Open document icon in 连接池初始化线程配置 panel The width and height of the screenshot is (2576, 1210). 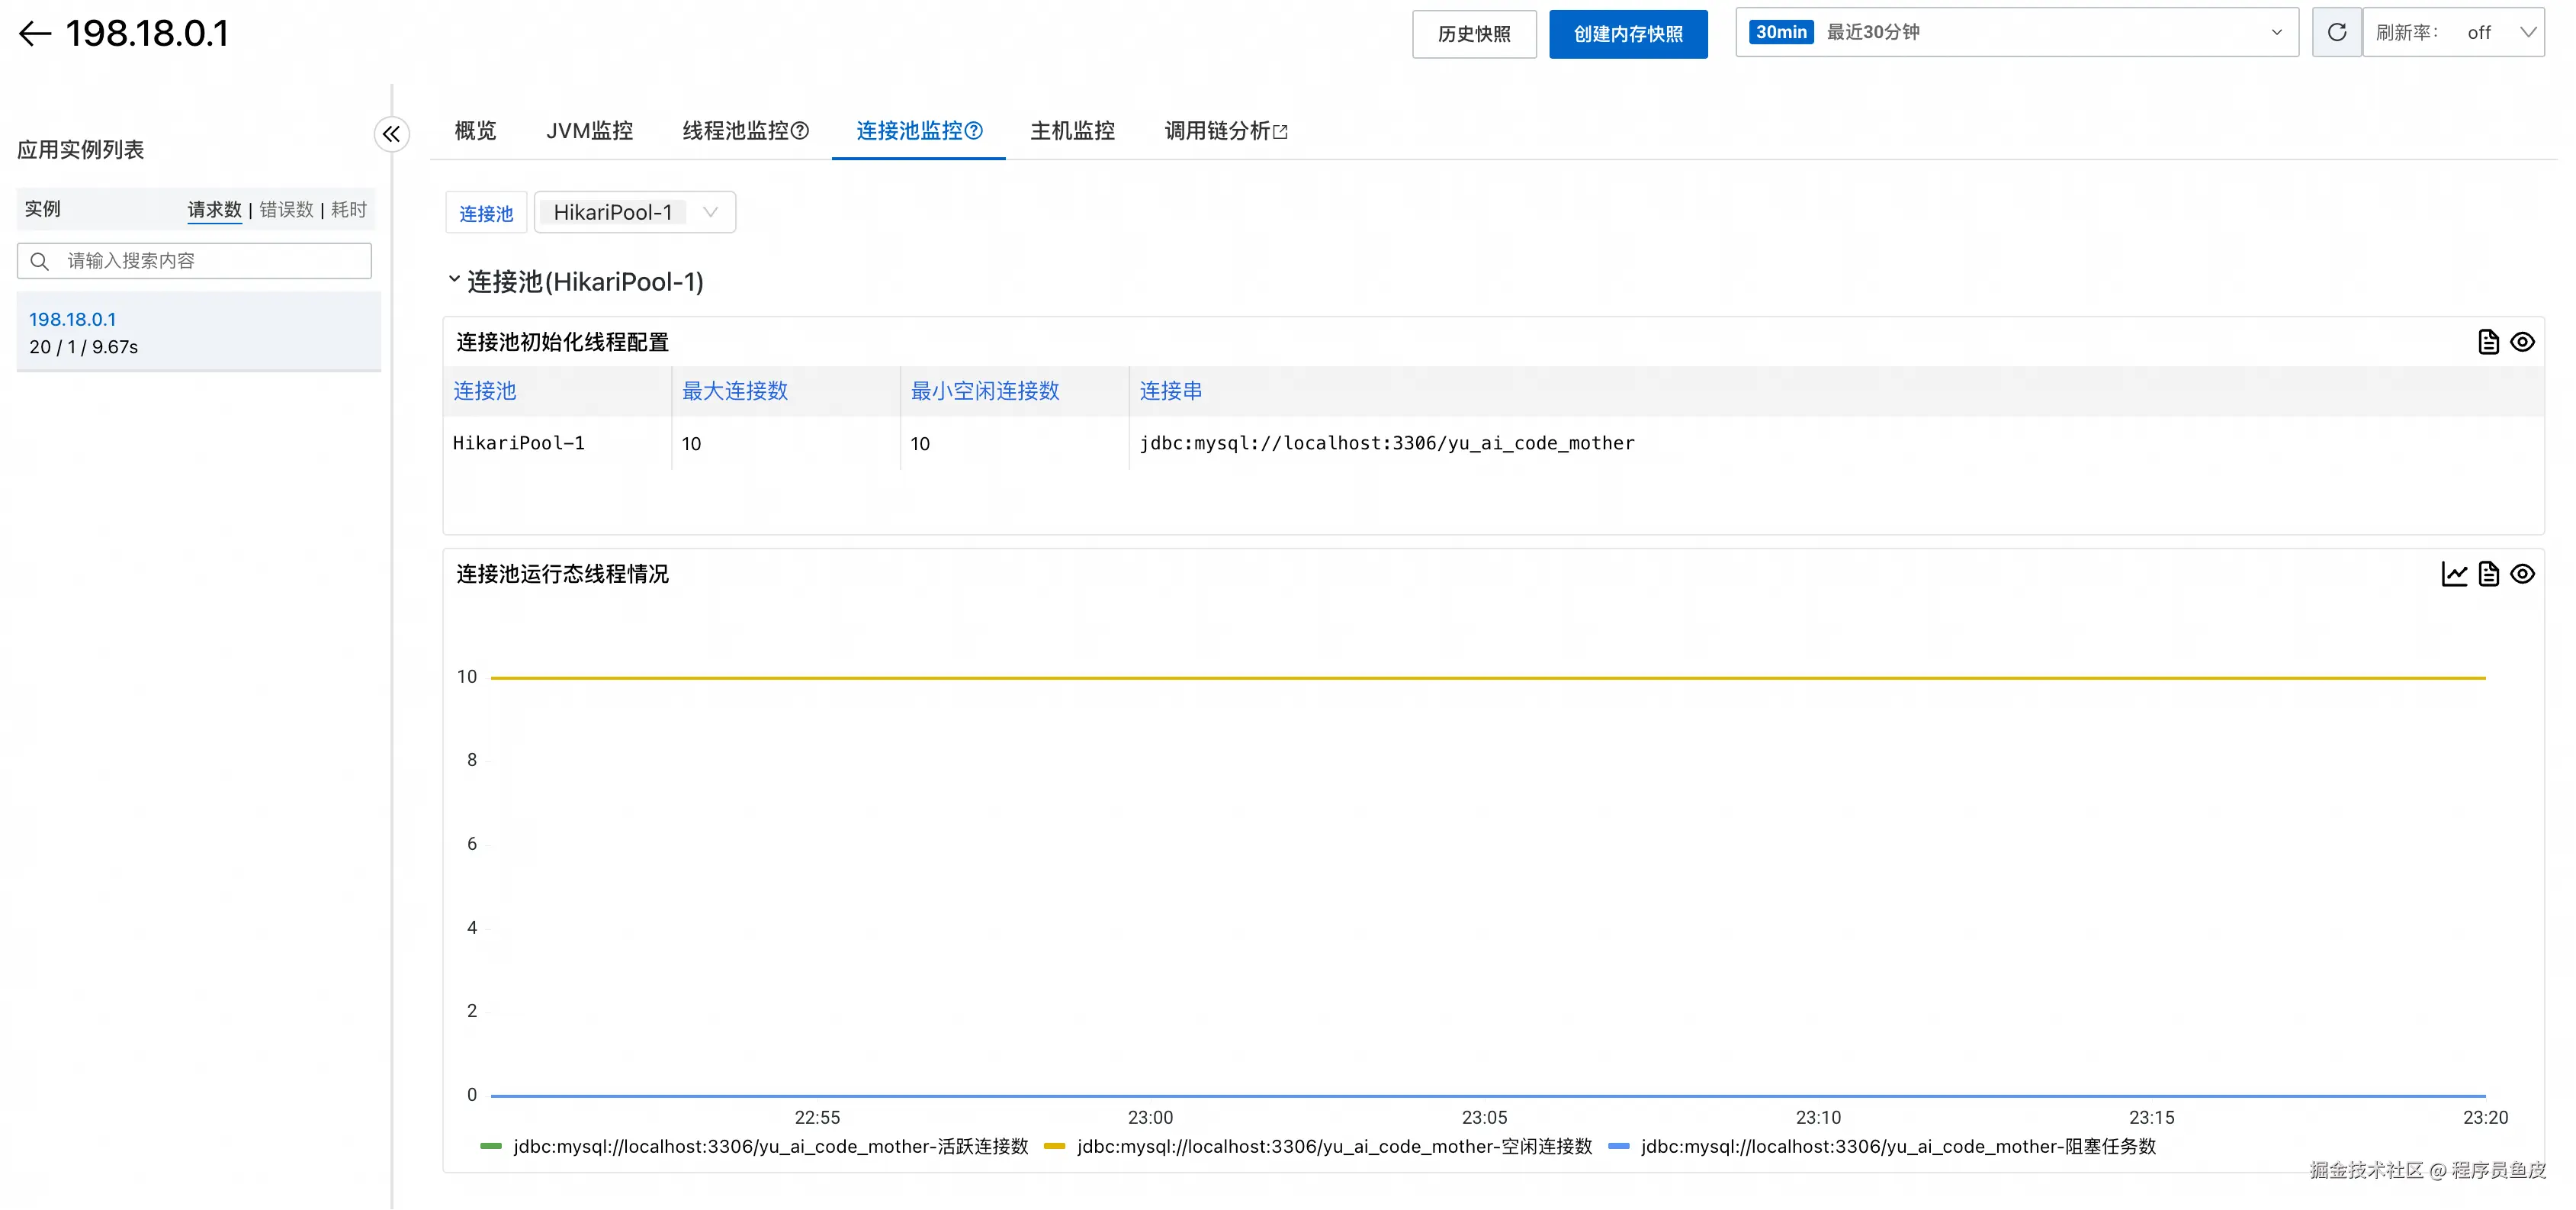pos(2488,343)
